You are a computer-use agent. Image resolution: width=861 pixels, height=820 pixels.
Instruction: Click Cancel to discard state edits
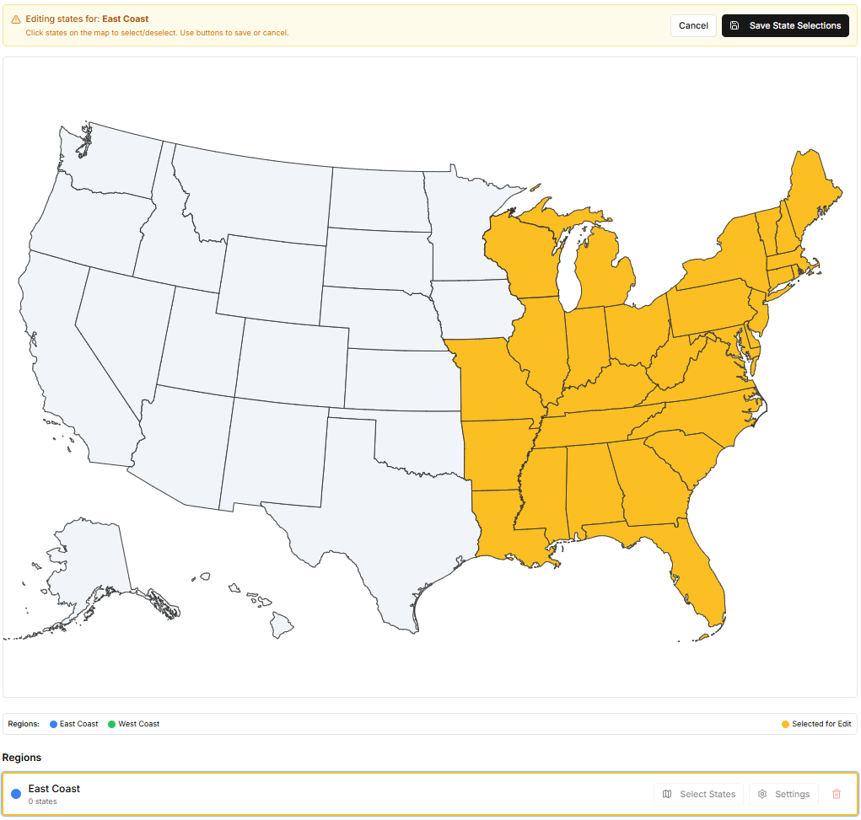pyautogui.click(x=692, y=25)
